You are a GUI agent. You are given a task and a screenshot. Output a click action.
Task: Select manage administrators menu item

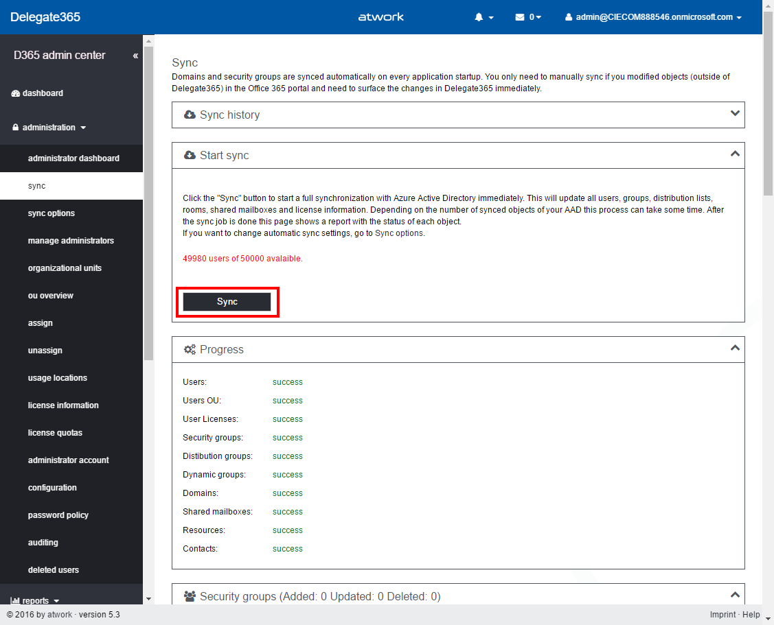(x=71, y=241)
